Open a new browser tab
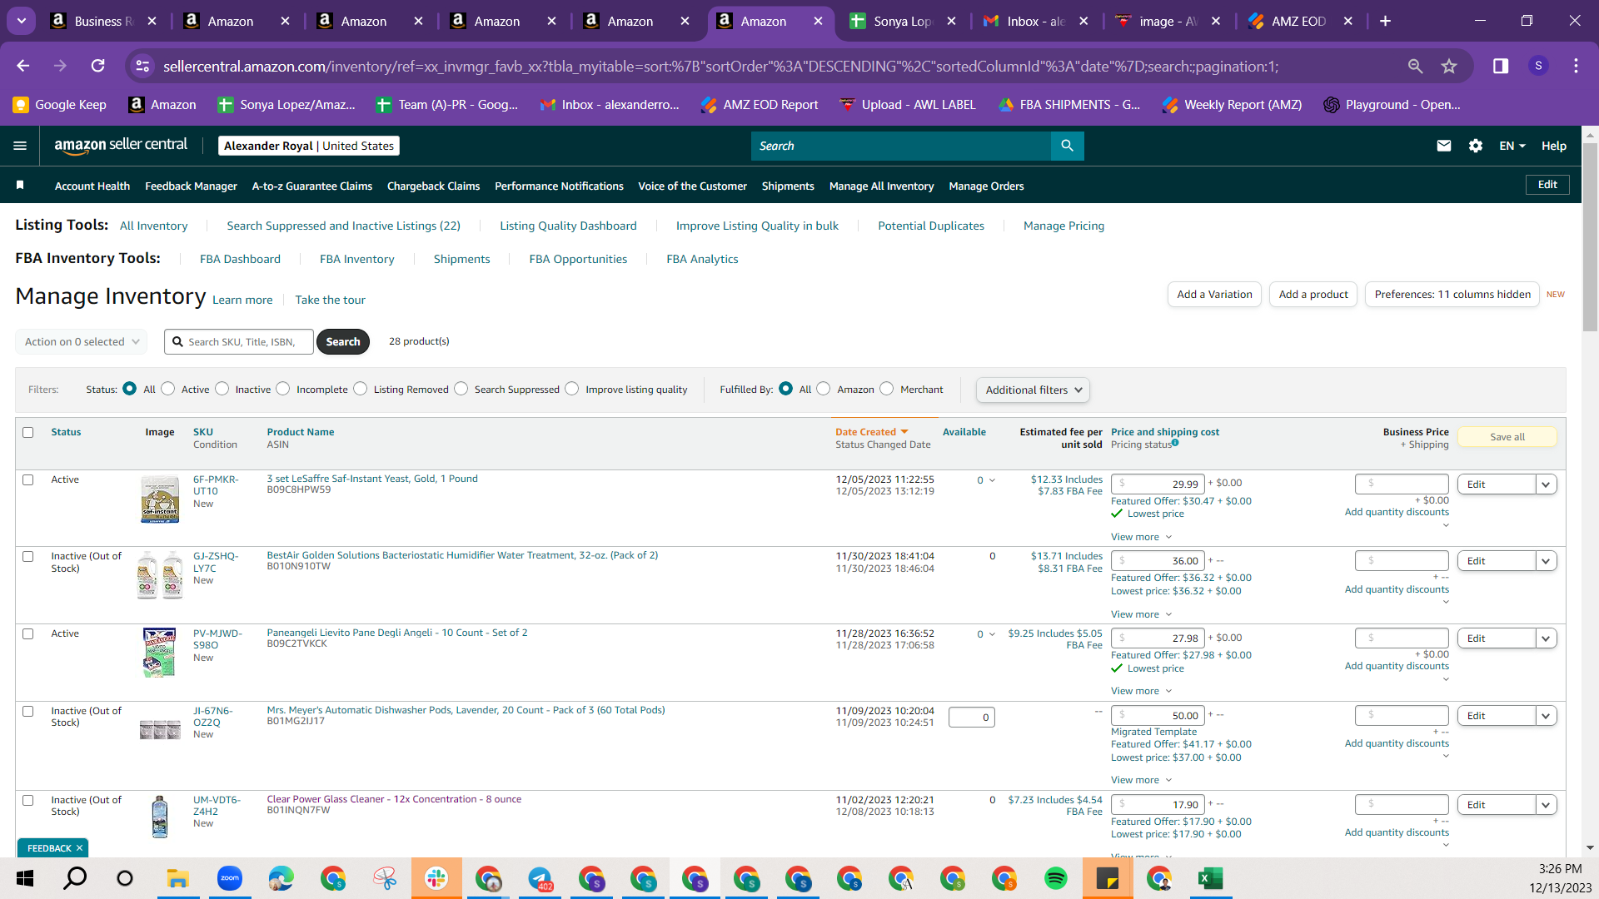Viewport: 1599px width, 899px height. (x=1386, y=21)
